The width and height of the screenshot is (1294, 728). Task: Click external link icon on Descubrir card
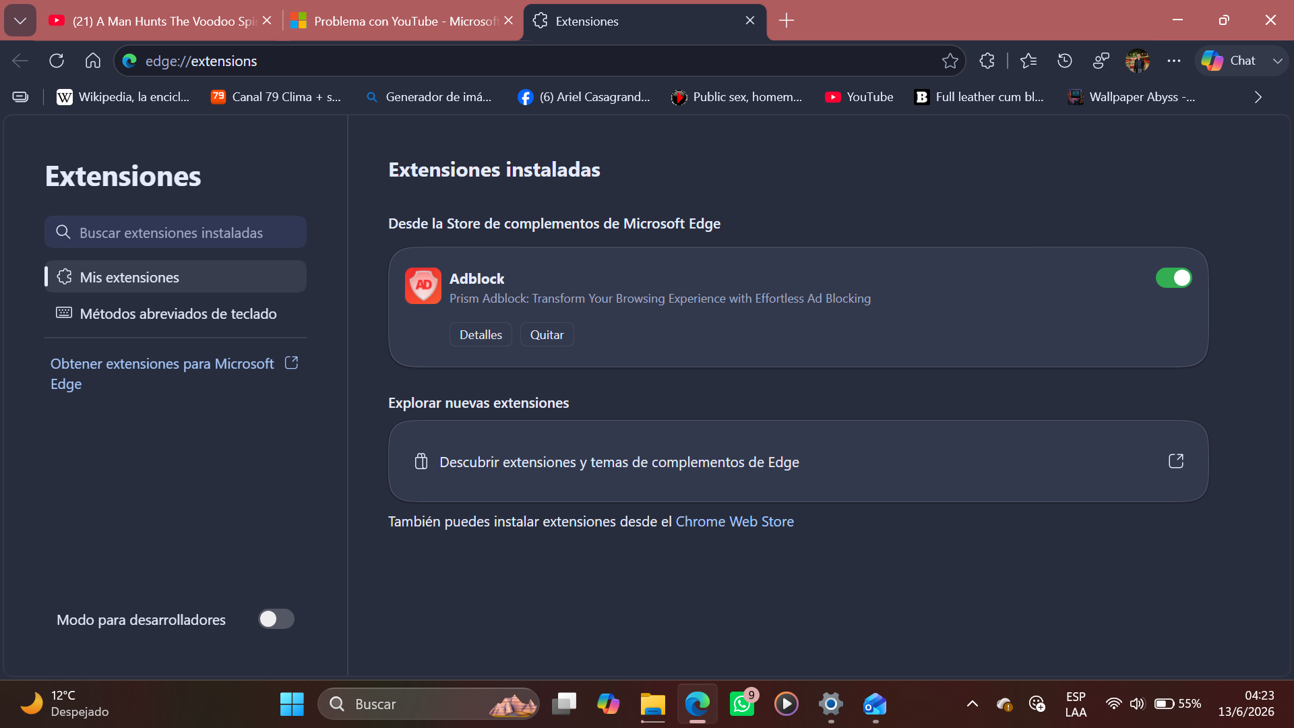click(x=1176, y=462)
